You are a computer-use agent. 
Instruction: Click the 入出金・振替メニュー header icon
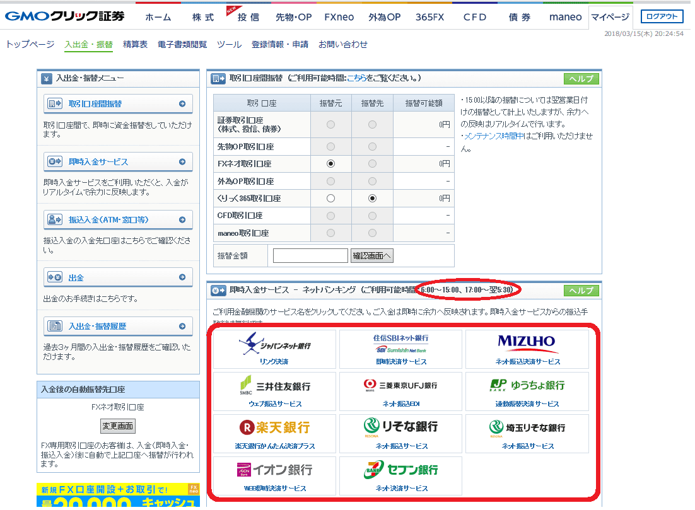coord(47,79)
